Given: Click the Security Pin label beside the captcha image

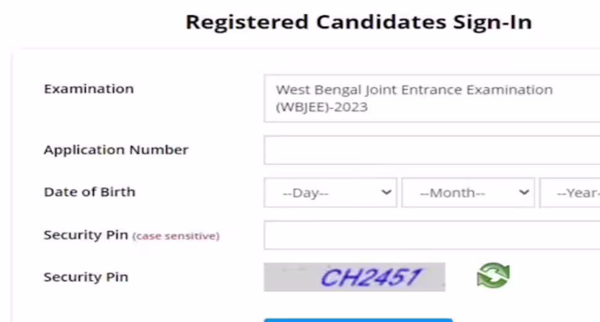Looking at the screenshot, I should pos(86,277).
